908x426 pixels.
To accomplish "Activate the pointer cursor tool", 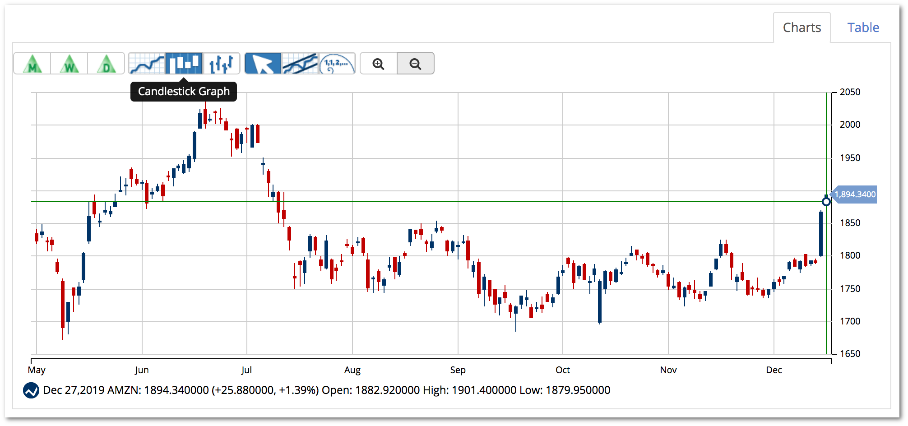I will tap(263, 63).
